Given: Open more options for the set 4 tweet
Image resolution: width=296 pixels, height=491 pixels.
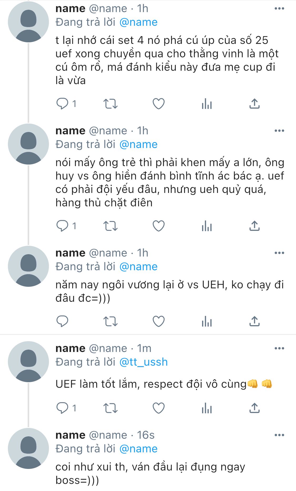Looking at the screenshot, I should pyautogui.click(x=279, y=9).
